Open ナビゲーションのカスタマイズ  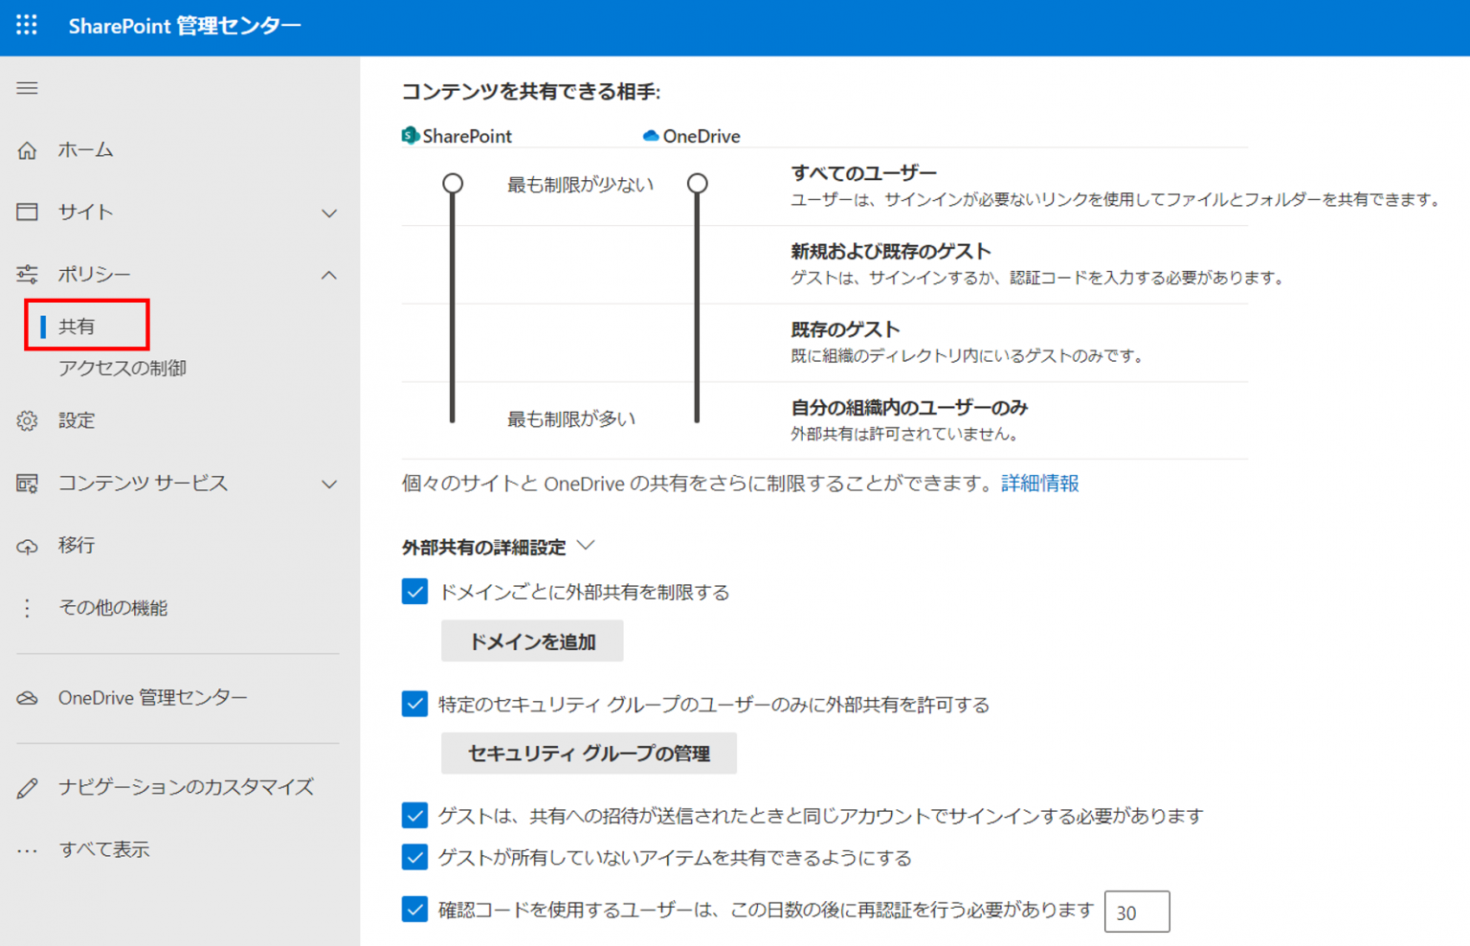pyautogui.click(x=187, y=787)
